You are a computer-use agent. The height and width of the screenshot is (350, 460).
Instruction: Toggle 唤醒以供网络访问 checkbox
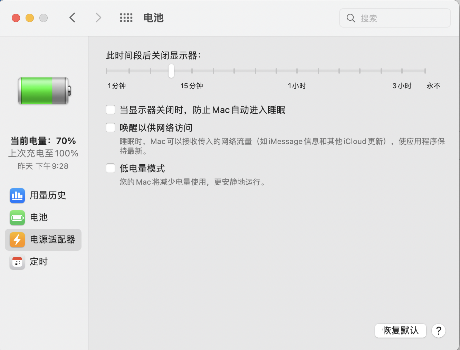click(111, 128)
